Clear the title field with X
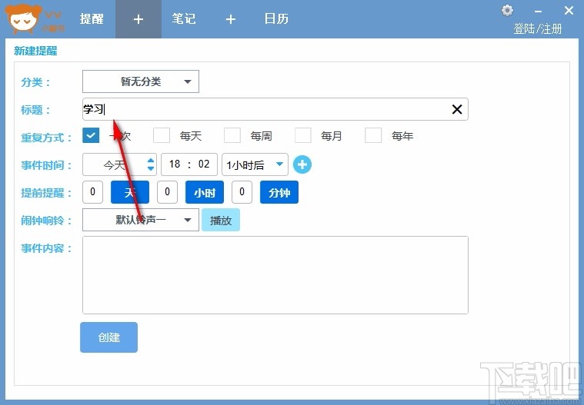584x405 pixels. point(457,109)
